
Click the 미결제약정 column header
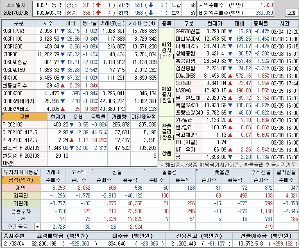[x=144, y=117]
